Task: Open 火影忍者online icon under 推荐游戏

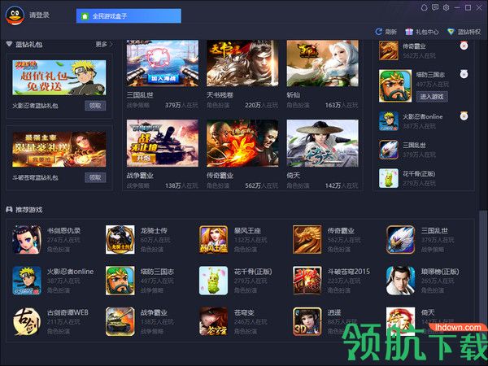Action: [x=27, y=281]
